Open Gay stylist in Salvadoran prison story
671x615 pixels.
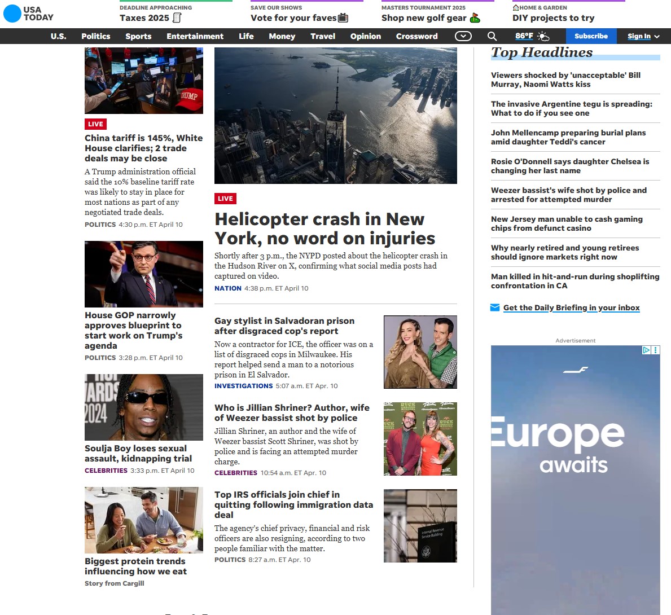click(x=284, y=326)
